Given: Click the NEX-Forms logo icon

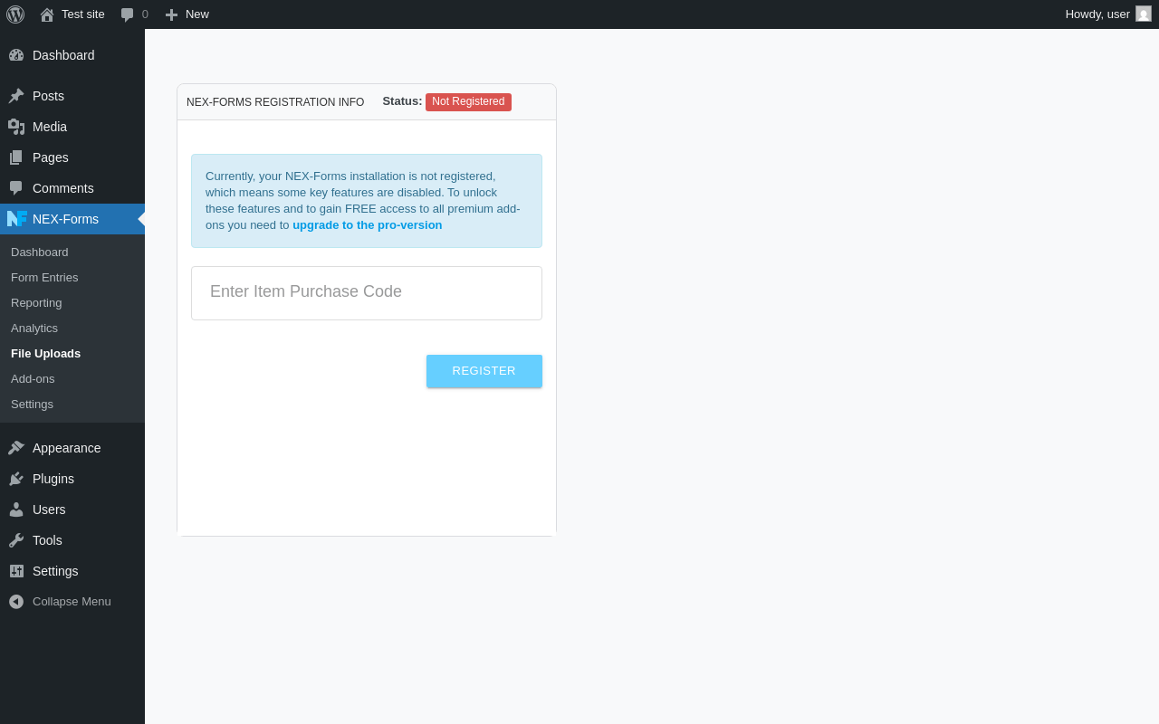Looking at the screenshot, I should (x=16, y=219).
